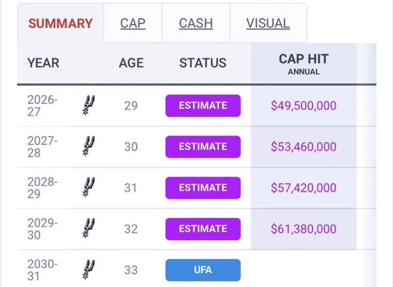Viewport: 393px width, 287px height.
Task: Click the Spurs logo in 2026-27 row
Action: pyautogui.click(x=88, y=105)
